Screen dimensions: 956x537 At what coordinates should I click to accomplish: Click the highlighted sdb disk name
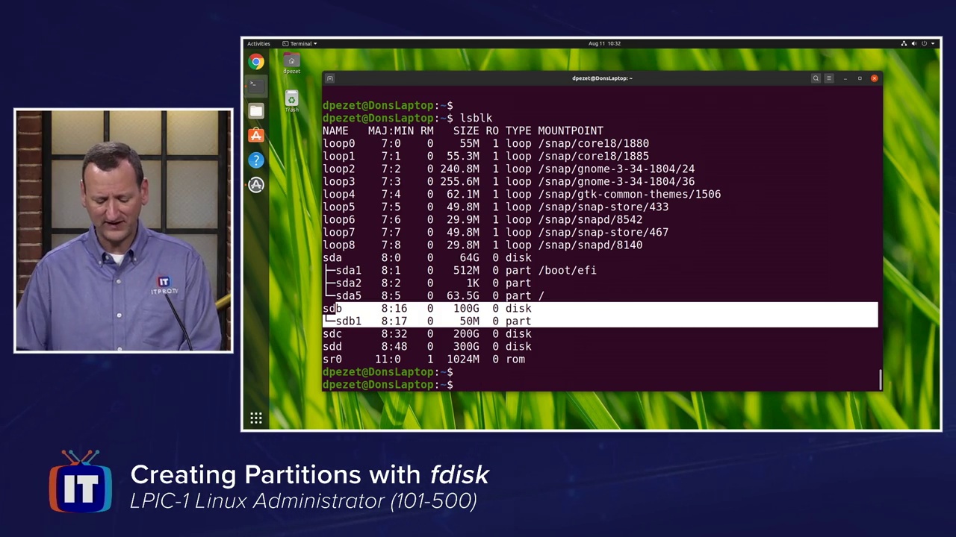click(332, 308)
